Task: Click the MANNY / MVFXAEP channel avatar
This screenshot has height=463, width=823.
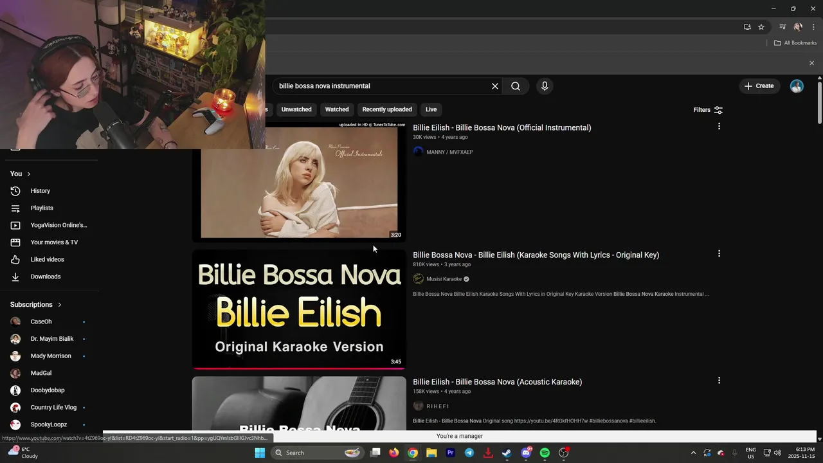Action: click(418, 152)
